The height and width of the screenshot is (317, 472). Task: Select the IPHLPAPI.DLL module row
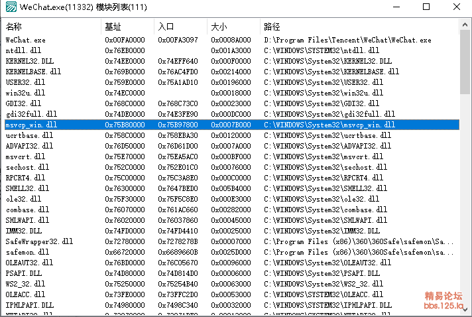point(232,305)
